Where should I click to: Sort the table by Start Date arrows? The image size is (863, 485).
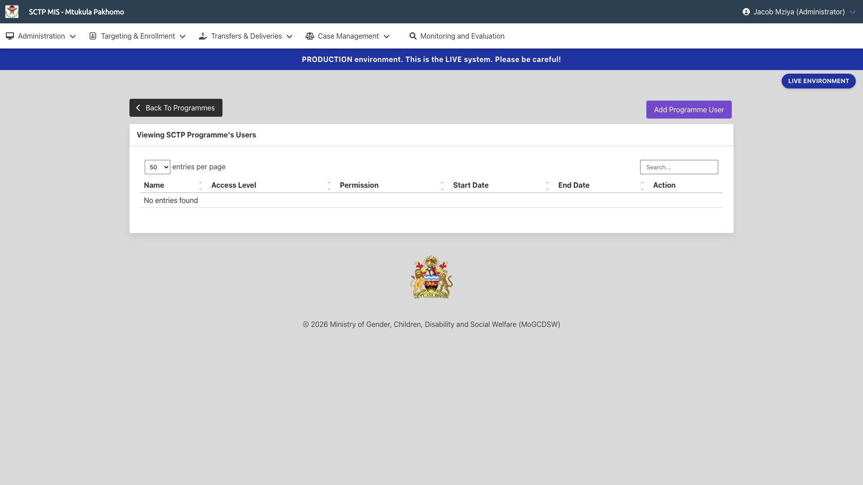pos(547,185)
